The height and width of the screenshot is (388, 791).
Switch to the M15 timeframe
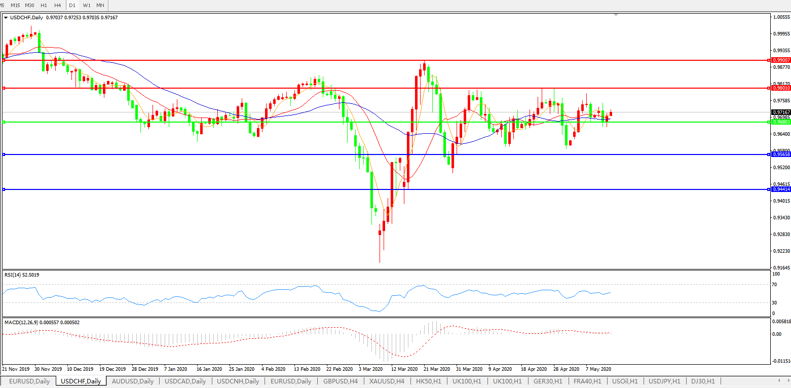pyautogui.click(x=15, y=5)
